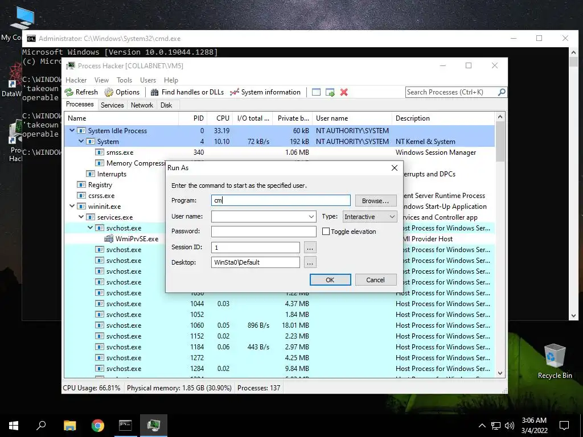583x437 pixels.
Task: Open Find handles or DLLs
Action: click(187, 92)
